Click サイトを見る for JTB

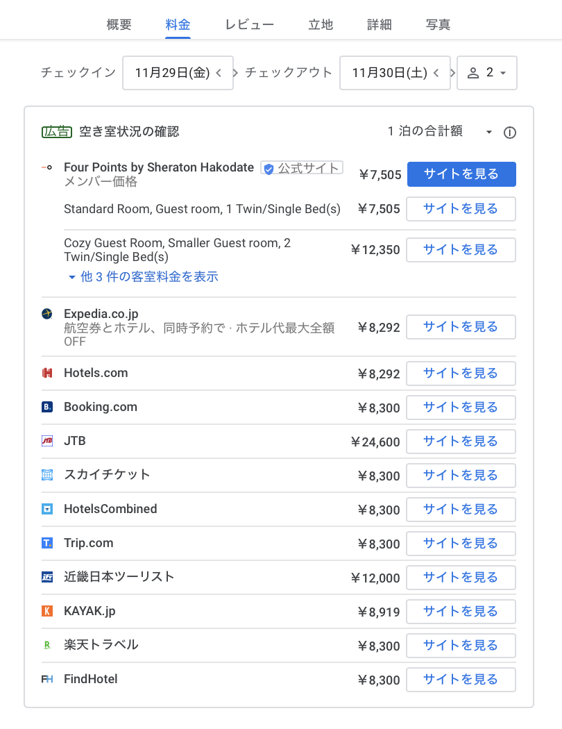(461, 442)
